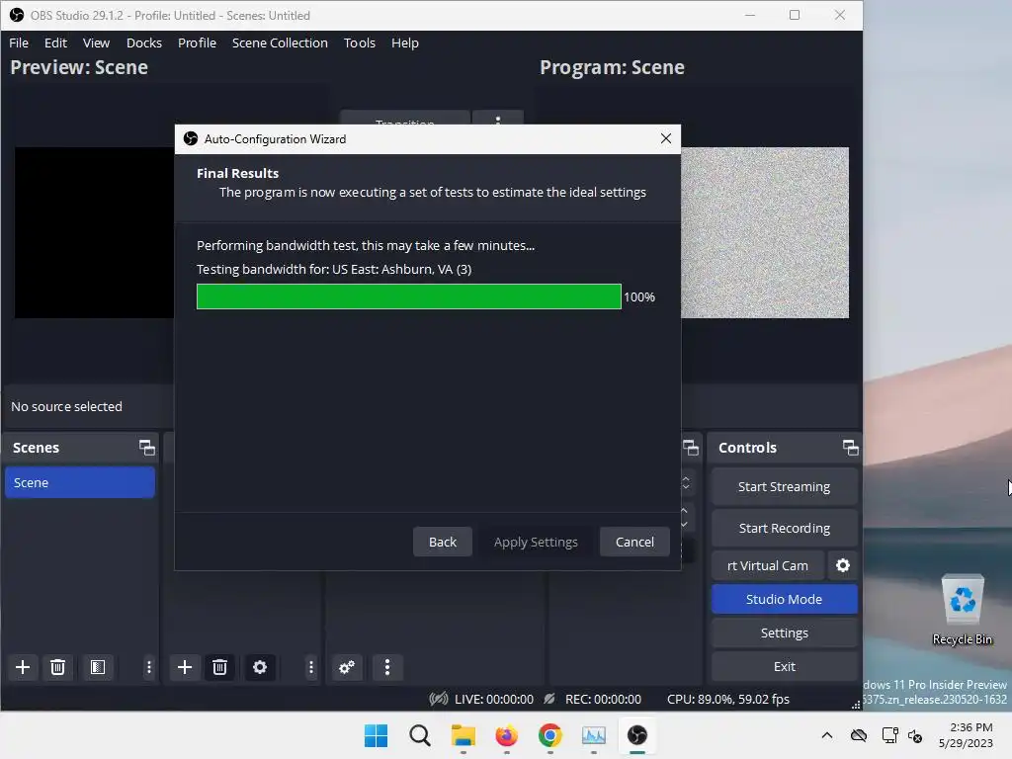Screen dimensions: 1012x759
Task: Open the performance monitor app in taskbar
Action: 593,735
